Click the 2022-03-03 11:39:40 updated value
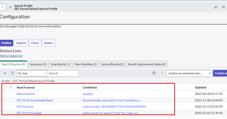227x119 pixels. (x=209, y=113)
